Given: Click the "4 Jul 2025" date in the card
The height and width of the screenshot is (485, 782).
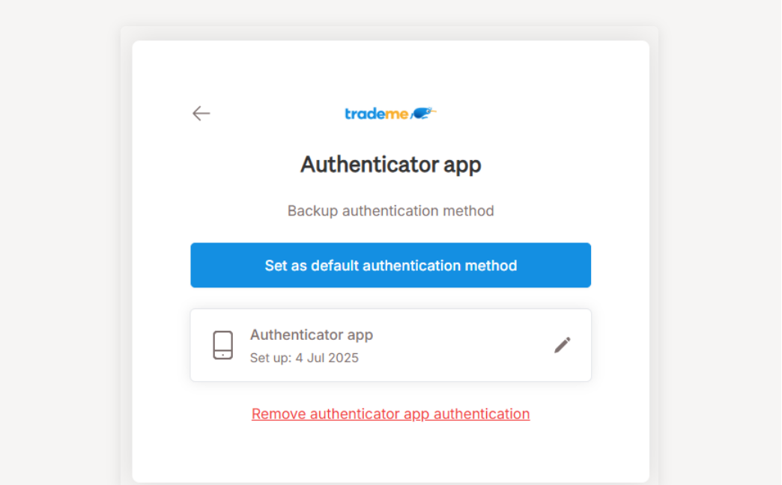Looking at the screenshot, I should (327, 358).
